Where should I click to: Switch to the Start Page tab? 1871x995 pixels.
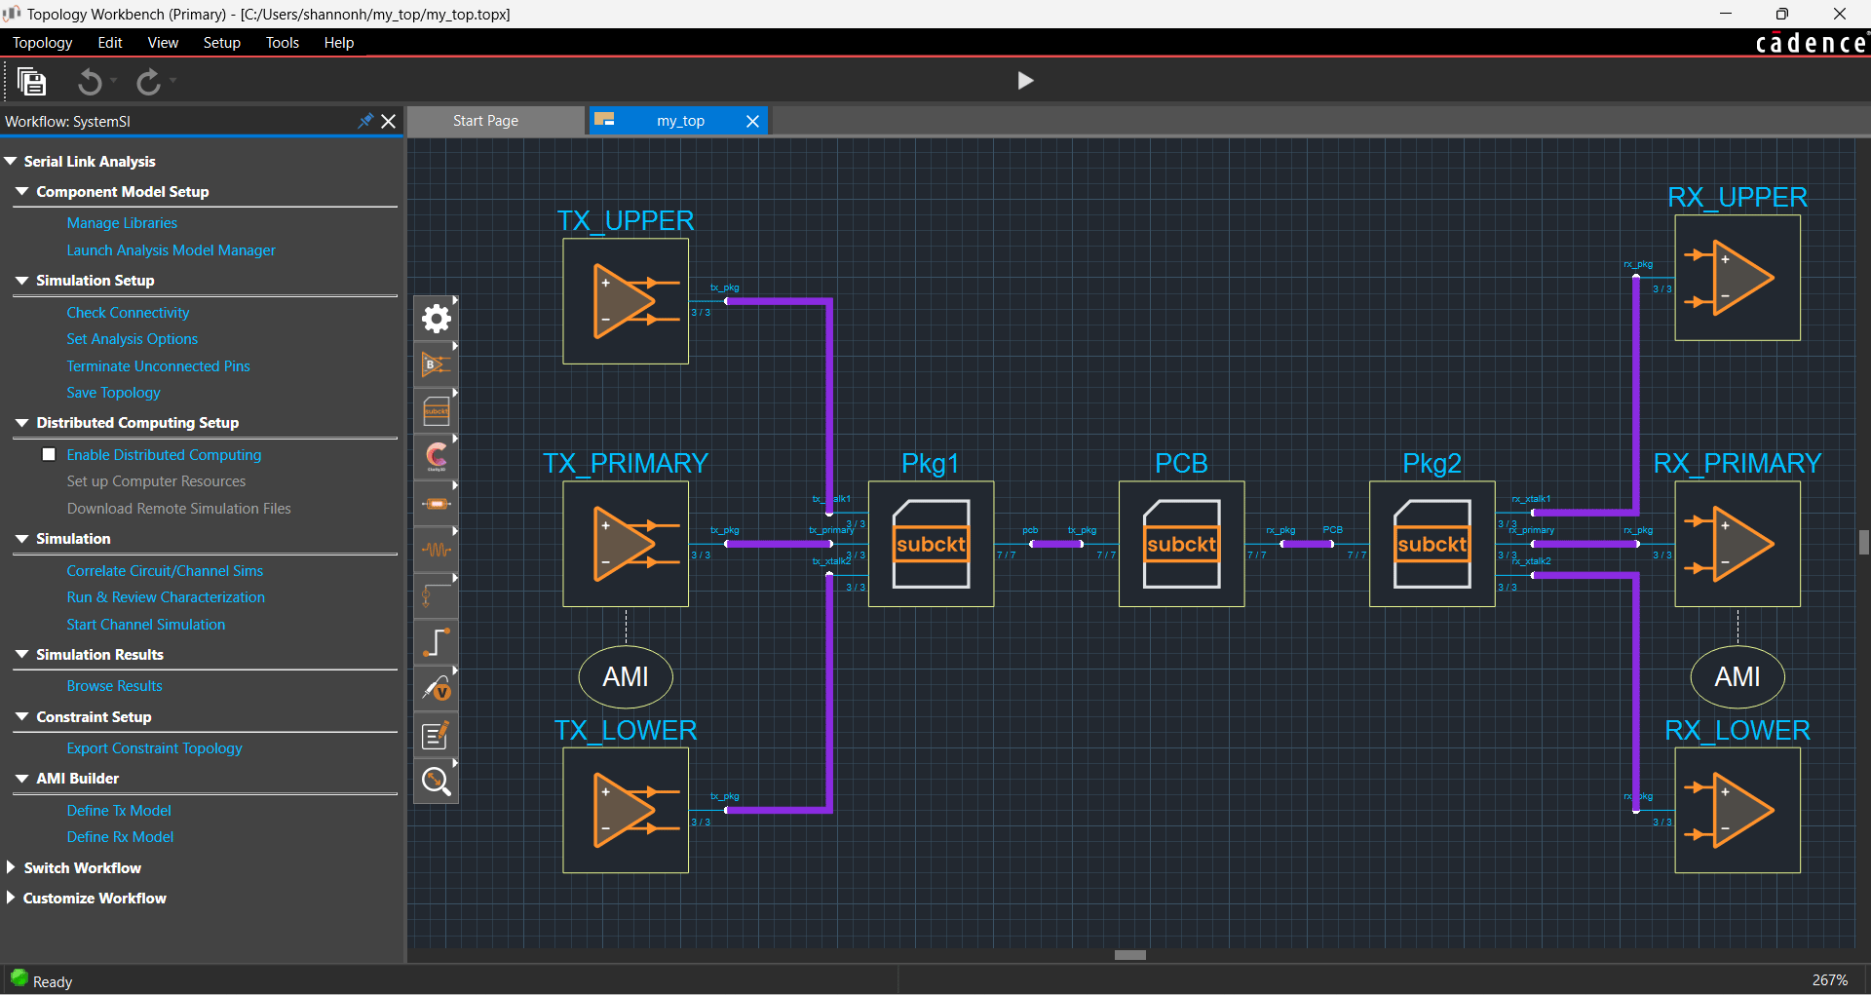[485, 120]
